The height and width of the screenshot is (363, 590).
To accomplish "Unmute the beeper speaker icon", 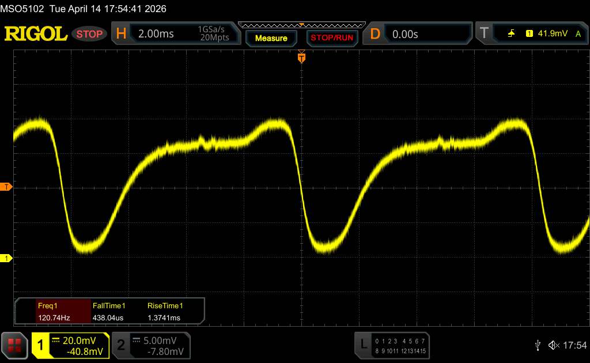I will 553,345.
